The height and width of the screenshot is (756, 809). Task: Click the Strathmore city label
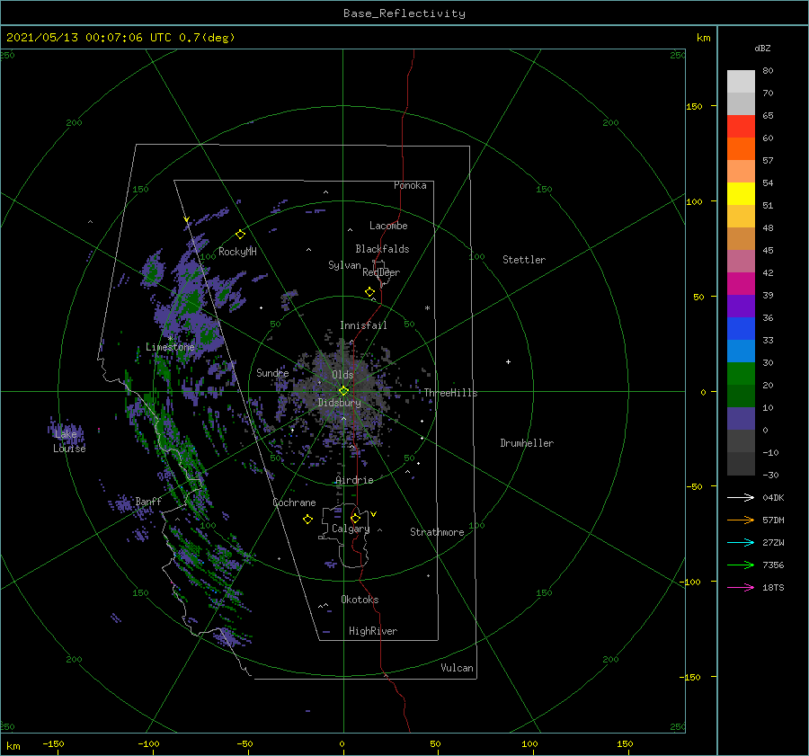[x=437, y=532]
